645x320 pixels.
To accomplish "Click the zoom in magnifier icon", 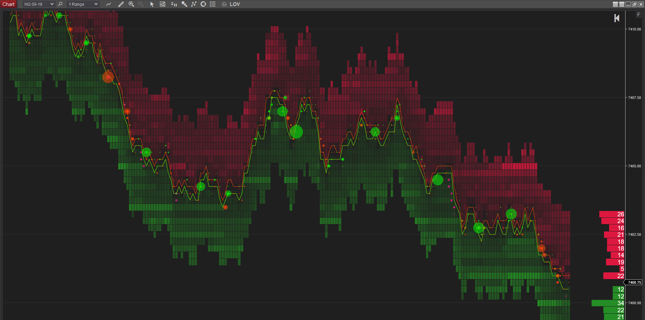I will [x=131, y=4].
